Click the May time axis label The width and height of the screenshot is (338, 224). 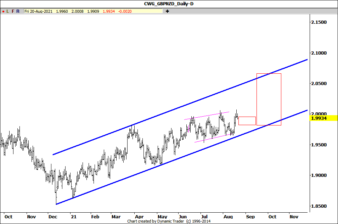point(162,217)
